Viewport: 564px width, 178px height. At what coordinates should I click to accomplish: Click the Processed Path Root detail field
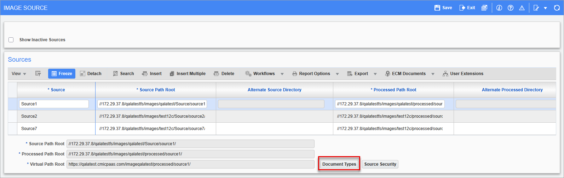tap(190, 154)
